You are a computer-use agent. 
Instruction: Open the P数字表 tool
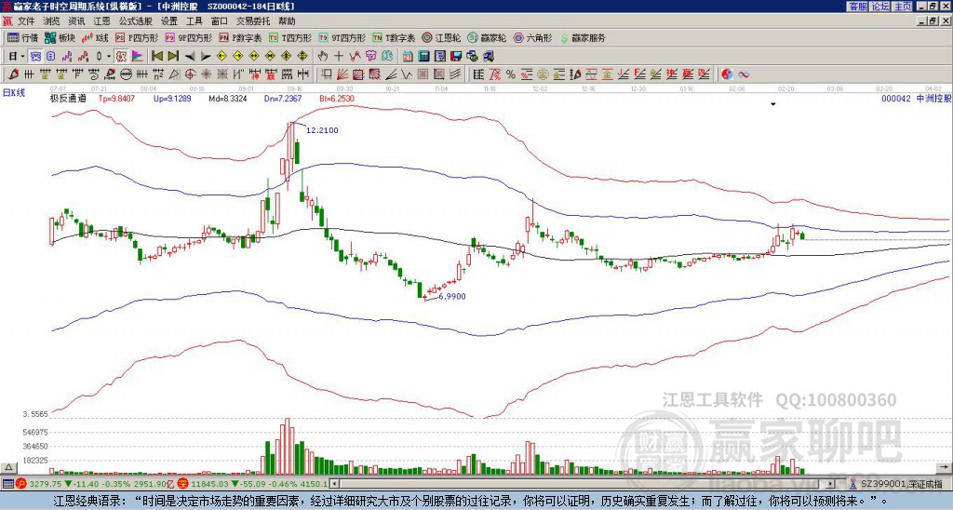[x=240, y=37]
